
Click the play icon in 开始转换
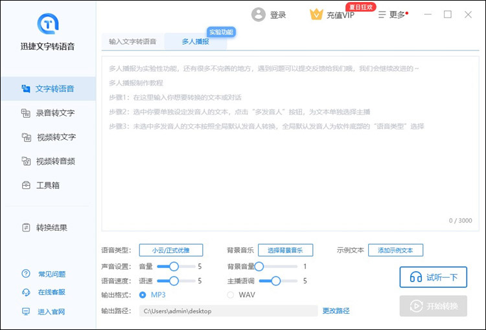coord(416,306)
